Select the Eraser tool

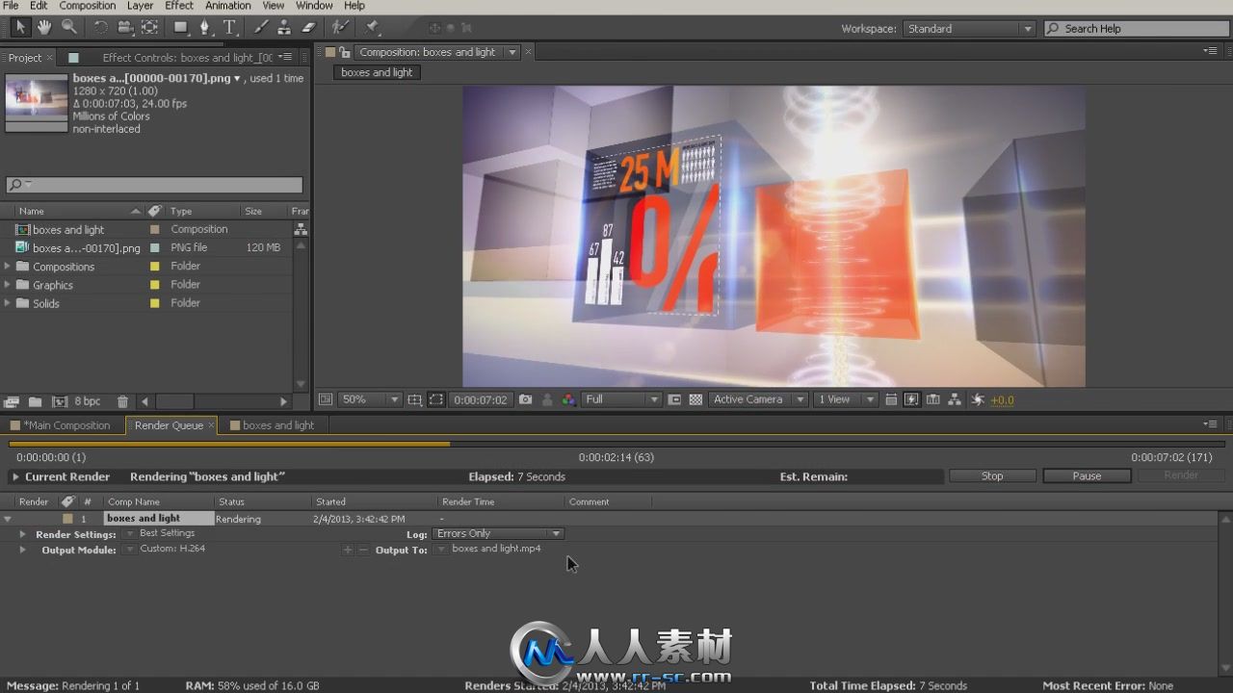pos(308,28)
